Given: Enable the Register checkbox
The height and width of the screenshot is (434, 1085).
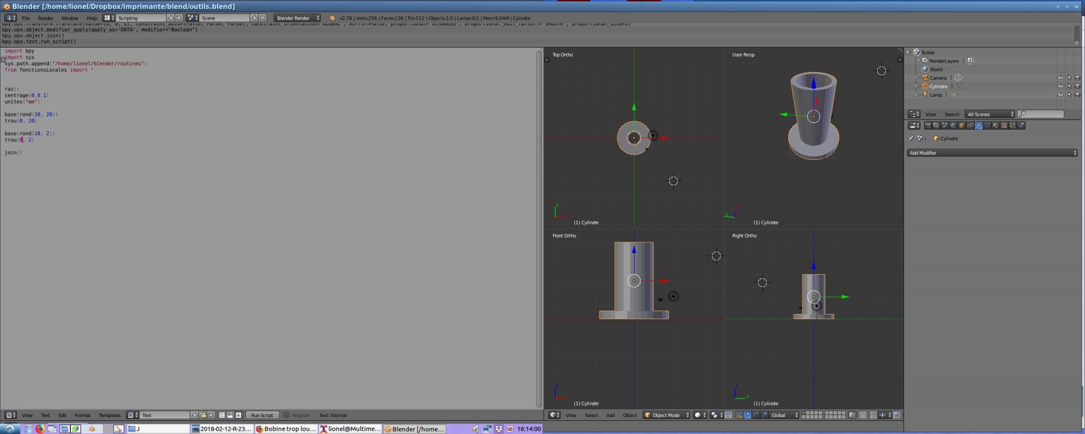Looking at the screenshot, I should 286,415.
